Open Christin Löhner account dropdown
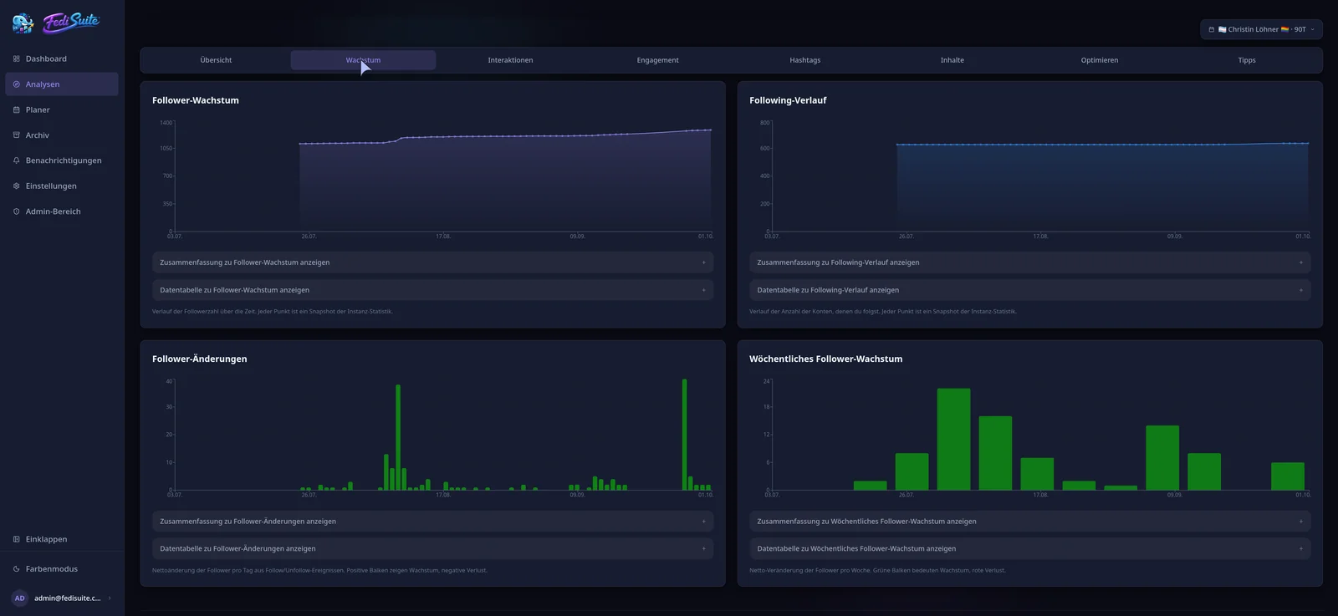Viewport: 1338px width, 616px height. click(1261, 29)
